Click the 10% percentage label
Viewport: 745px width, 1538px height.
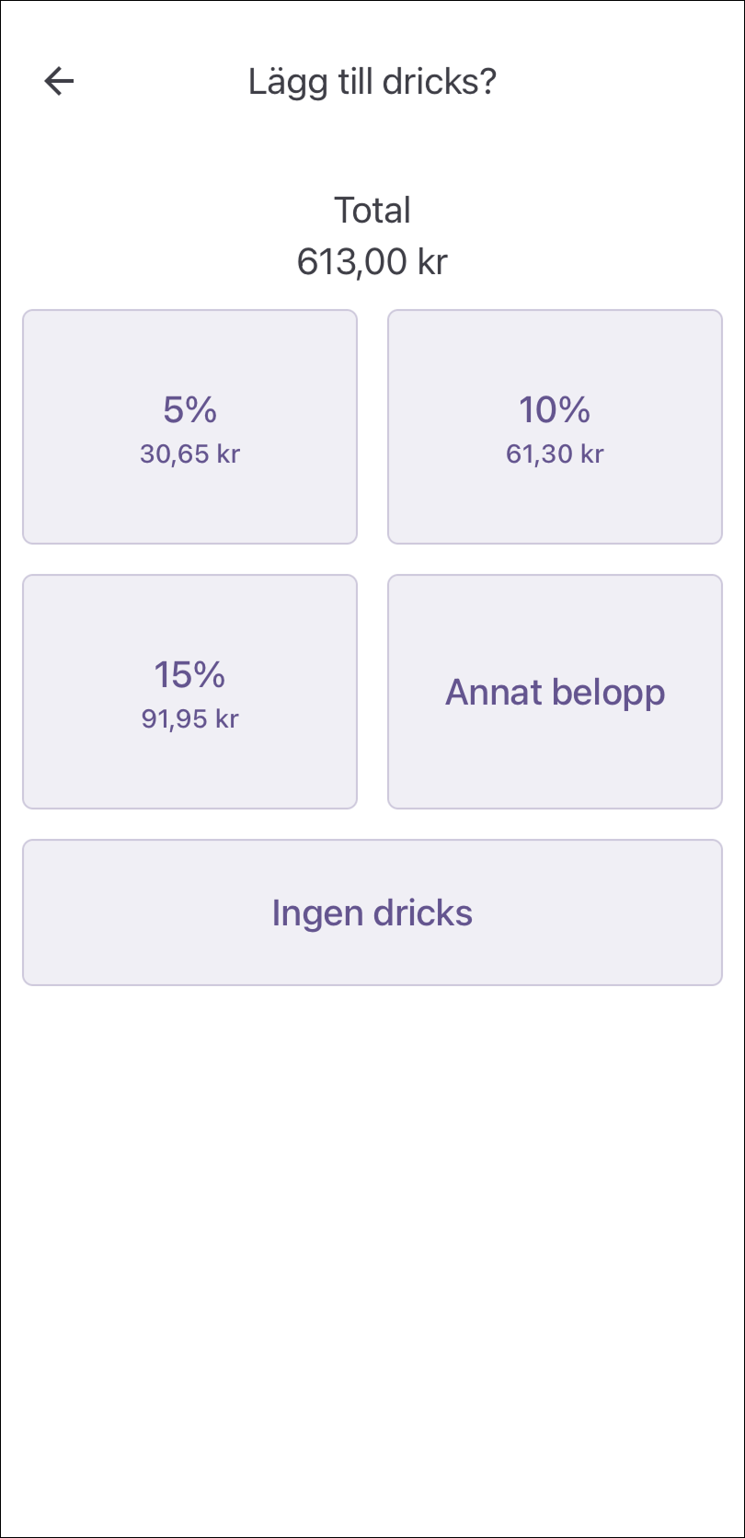555,410
